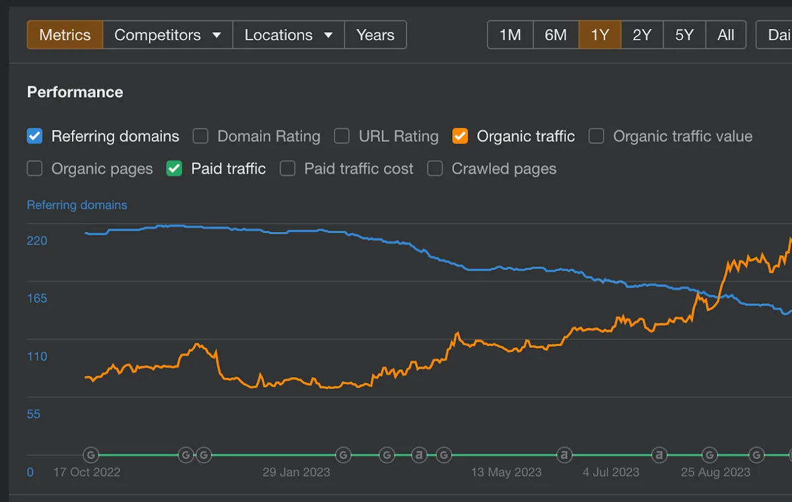Screen dimensions: 792x502
Task: Click the Referring domains axis label
Action: (x=77, y=205)
